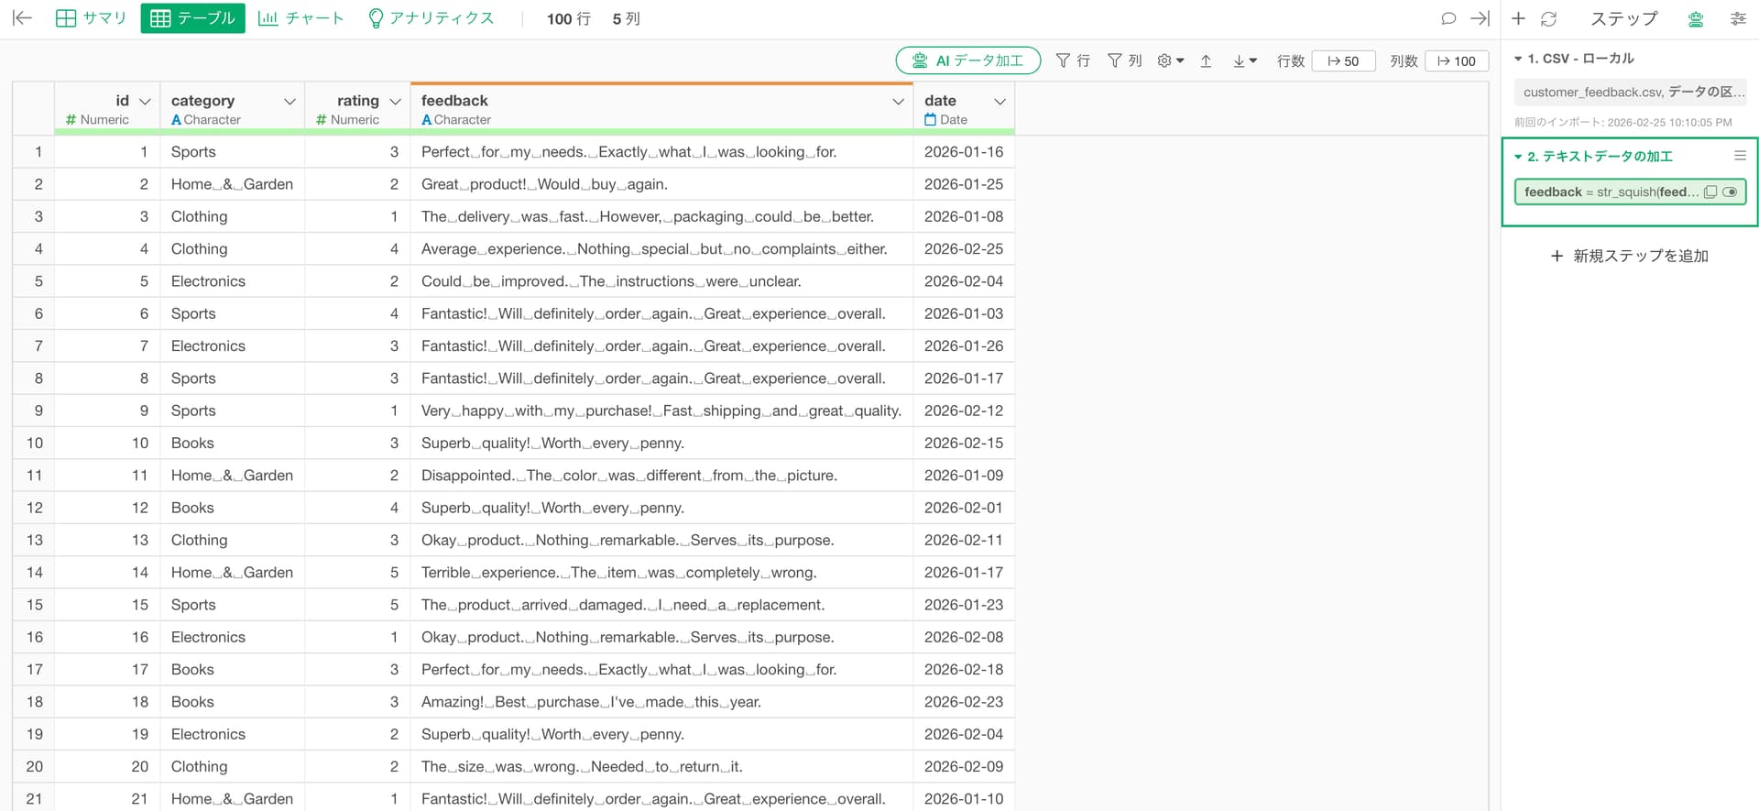This screenshot has width=1759, height=811.
Task: Open the gear settings dropdown in toolbar
Action: [x=1170, y=61]
